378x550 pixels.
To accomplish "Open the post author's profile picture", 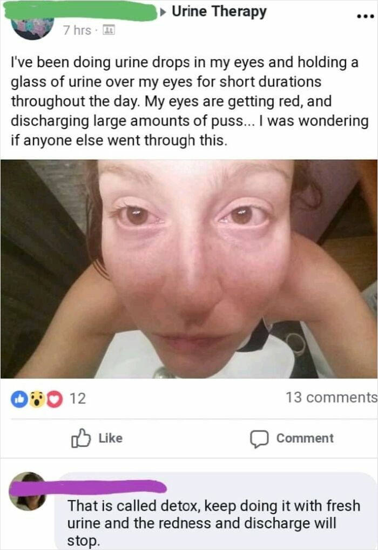I will (32, 28).
